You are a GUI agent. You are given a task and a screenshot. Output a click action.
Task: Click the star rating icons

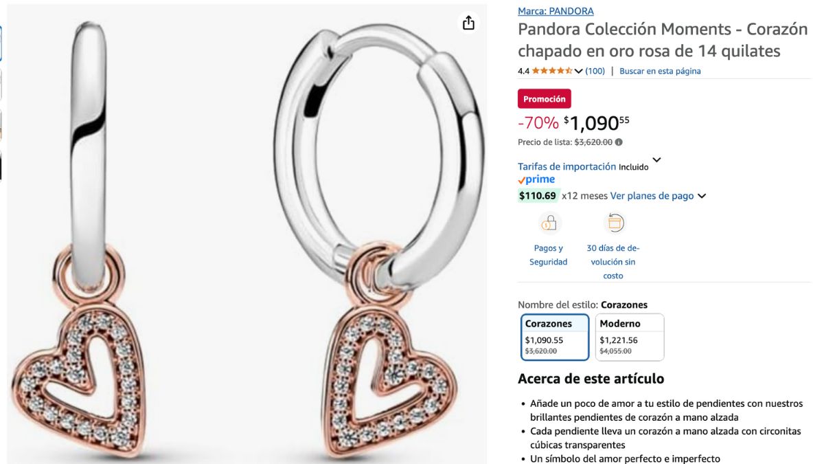pos(552,71)
